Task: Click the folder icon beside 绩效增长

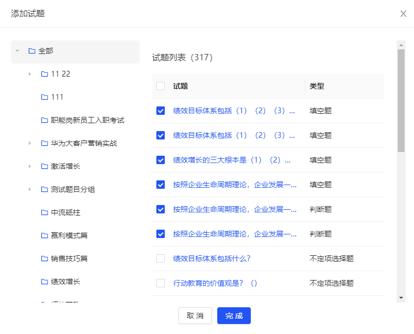Action: click(45, 282)
